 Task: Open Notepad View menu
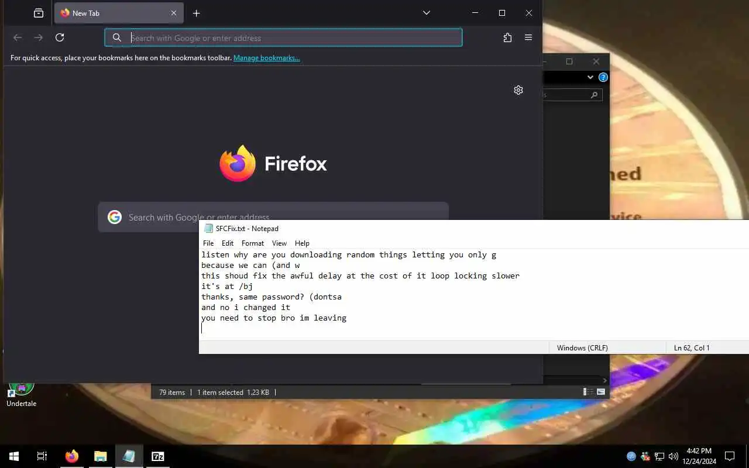[279, 243]
